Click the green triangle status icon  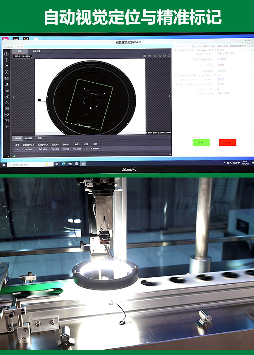coord(15,156)
